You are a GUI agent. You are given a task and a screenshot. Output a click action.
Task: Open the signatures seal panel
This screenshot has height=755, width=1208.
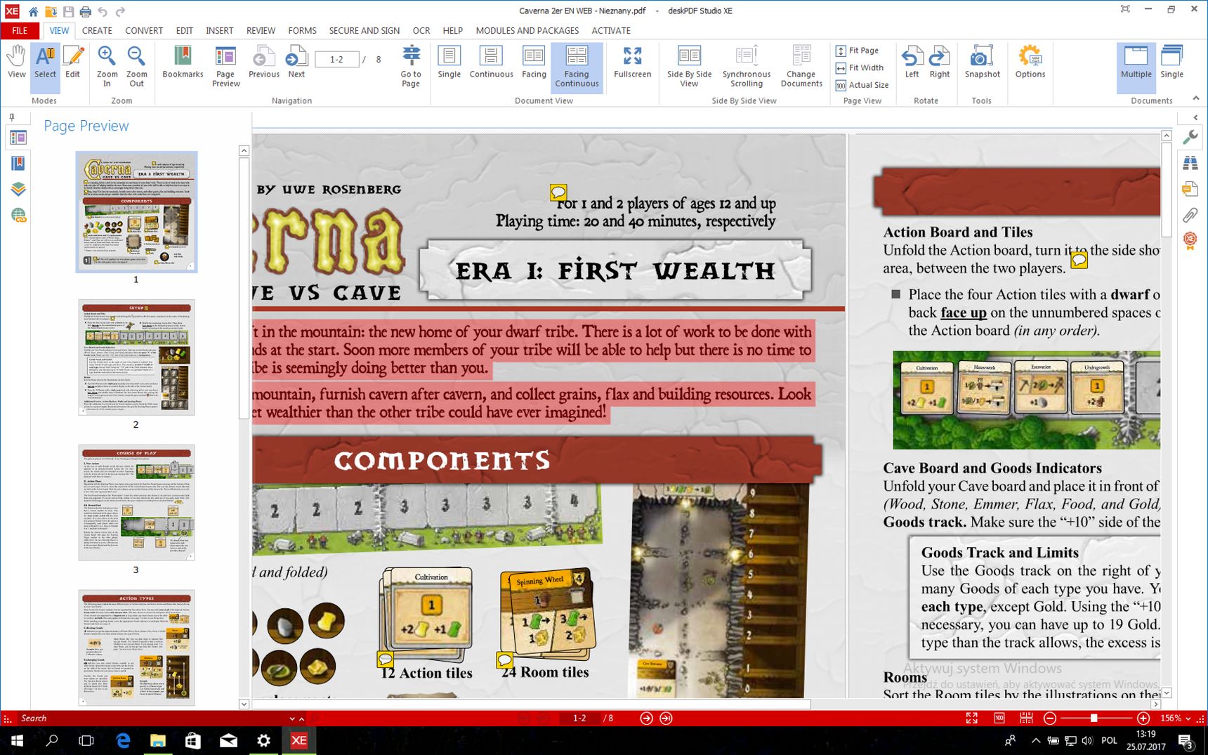point(1190,241)
